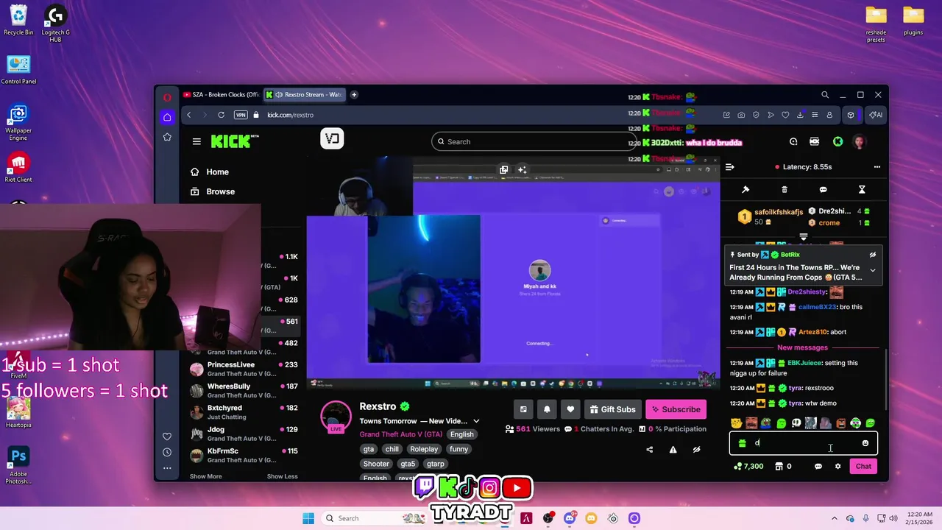Select the Roleplay tag
The height and width of the screenshot is (530, 942).
coord(424,449)
